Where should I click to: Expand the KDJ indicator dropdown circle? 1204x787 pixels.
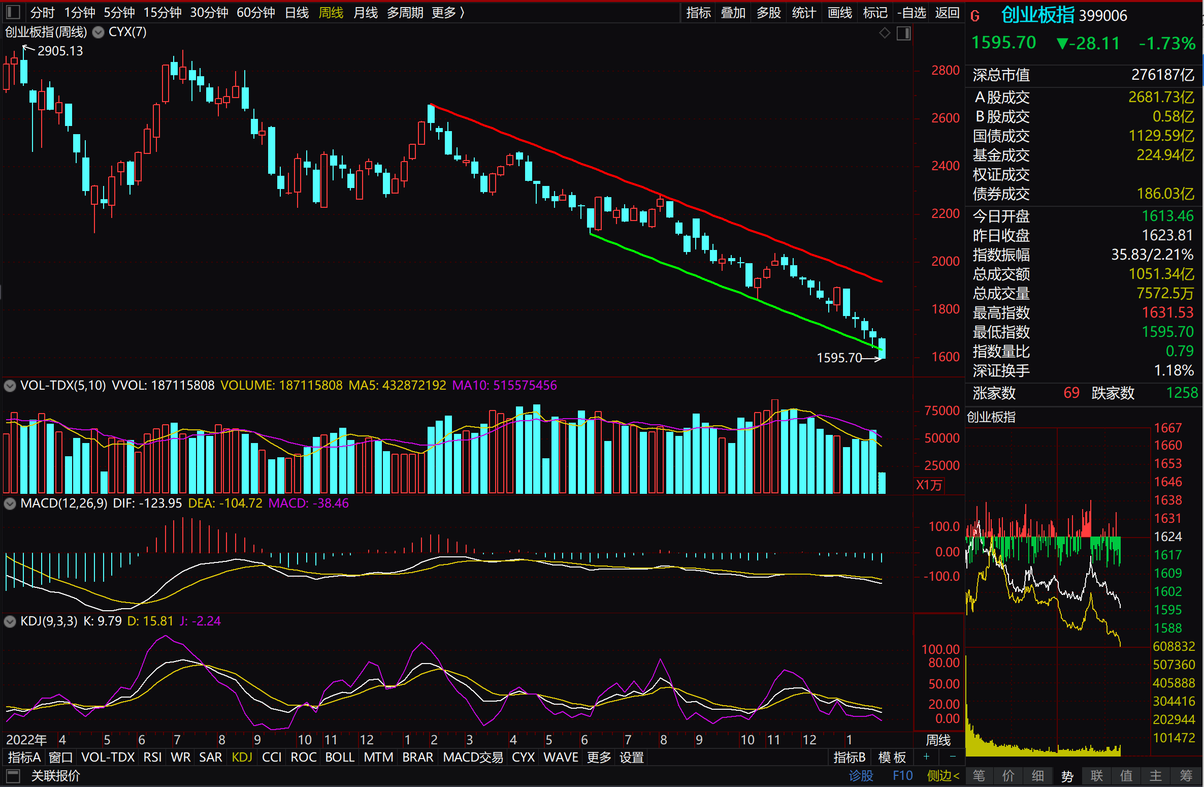[10, 621]
